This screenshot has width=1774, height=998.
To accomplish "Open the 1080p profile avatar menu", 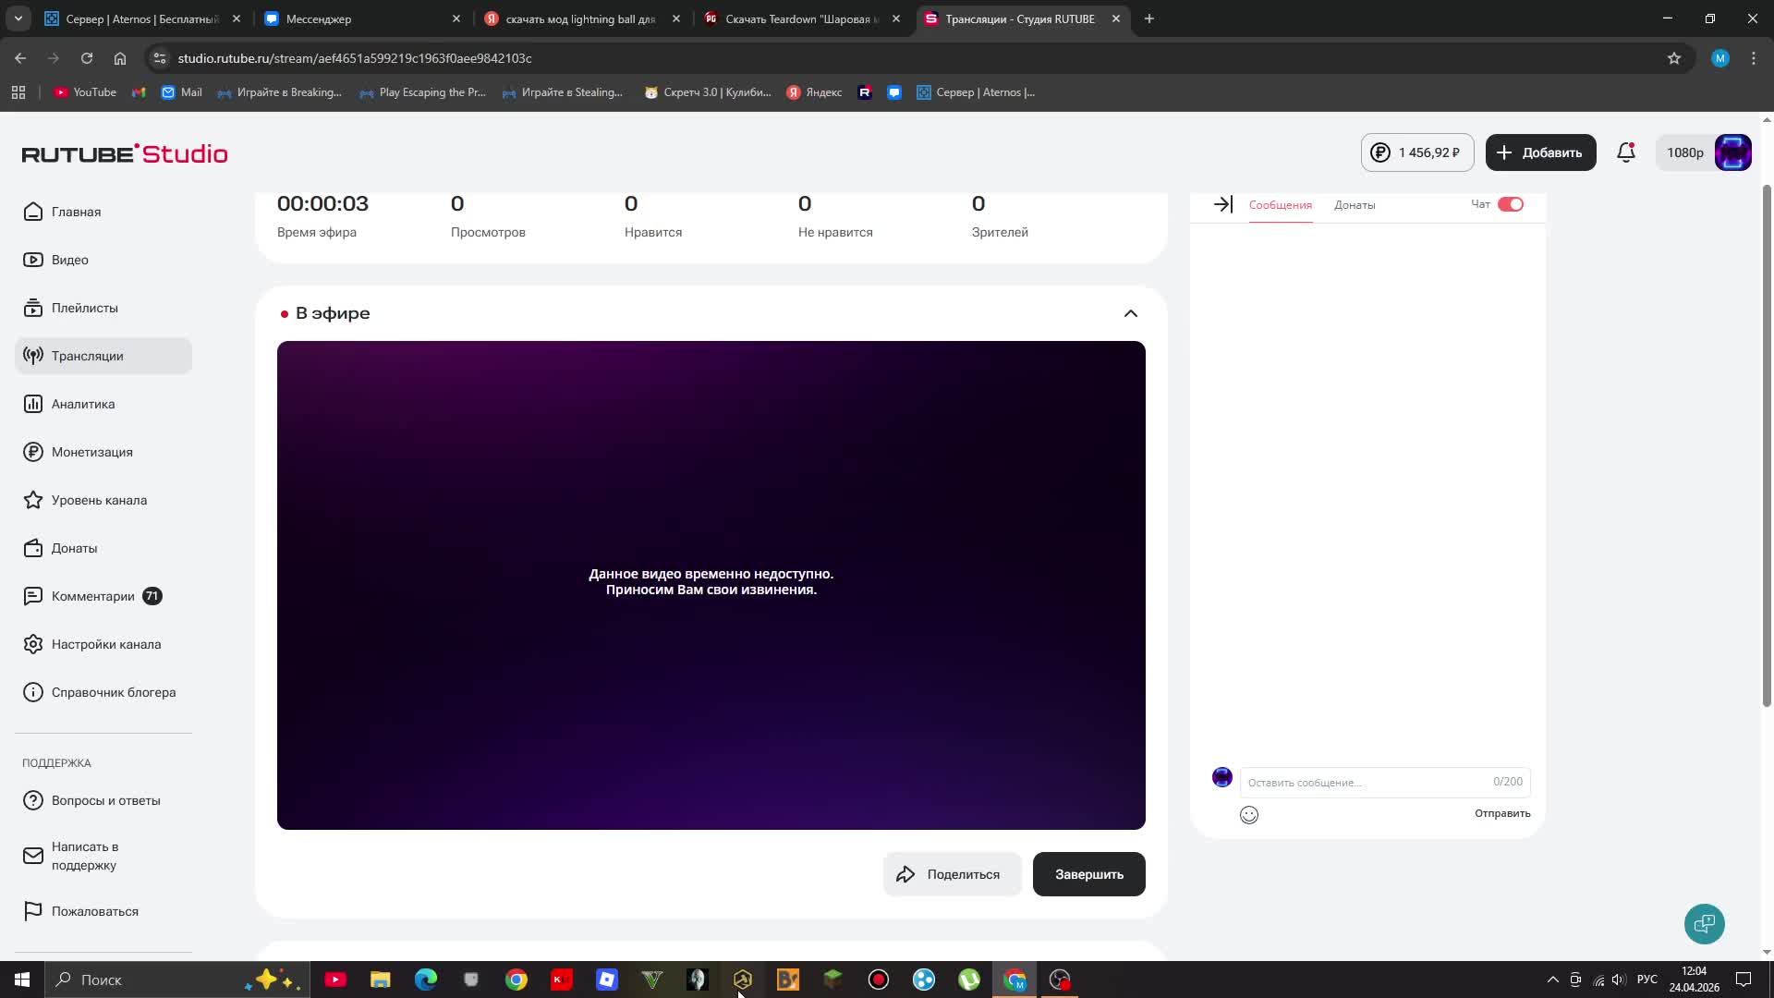I will point(1732,152).
